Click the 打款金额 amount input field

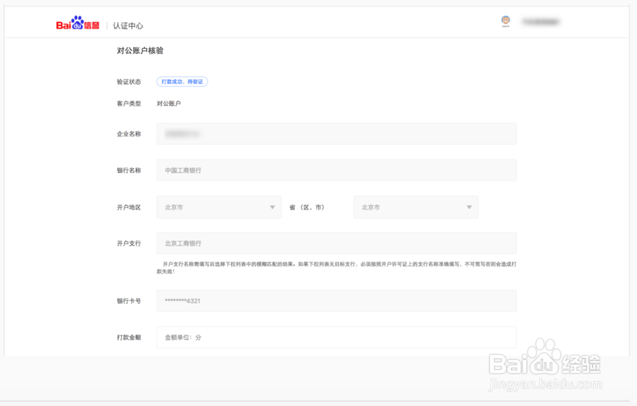coord(336,337)
